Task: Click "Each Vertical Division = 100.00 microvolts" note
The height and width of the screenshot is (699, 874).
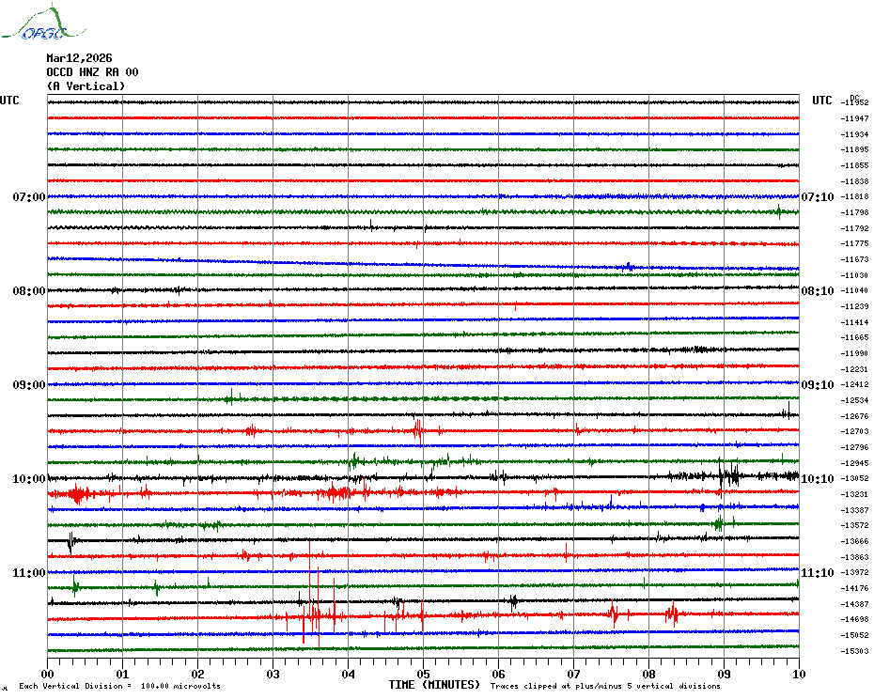Action: pos(120,686)
